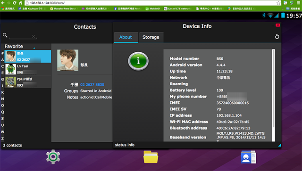Click the refresh icon in Device Info
Image resolution: width=302 pixels, height=171 pixels.
click(x=277, y=37)
